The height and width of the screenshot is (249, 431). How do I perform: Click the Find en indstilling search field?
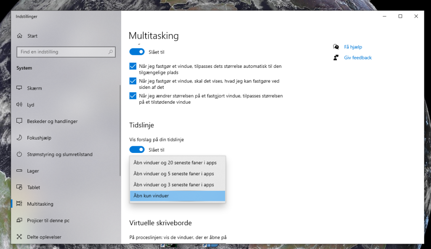click(63, 52)
